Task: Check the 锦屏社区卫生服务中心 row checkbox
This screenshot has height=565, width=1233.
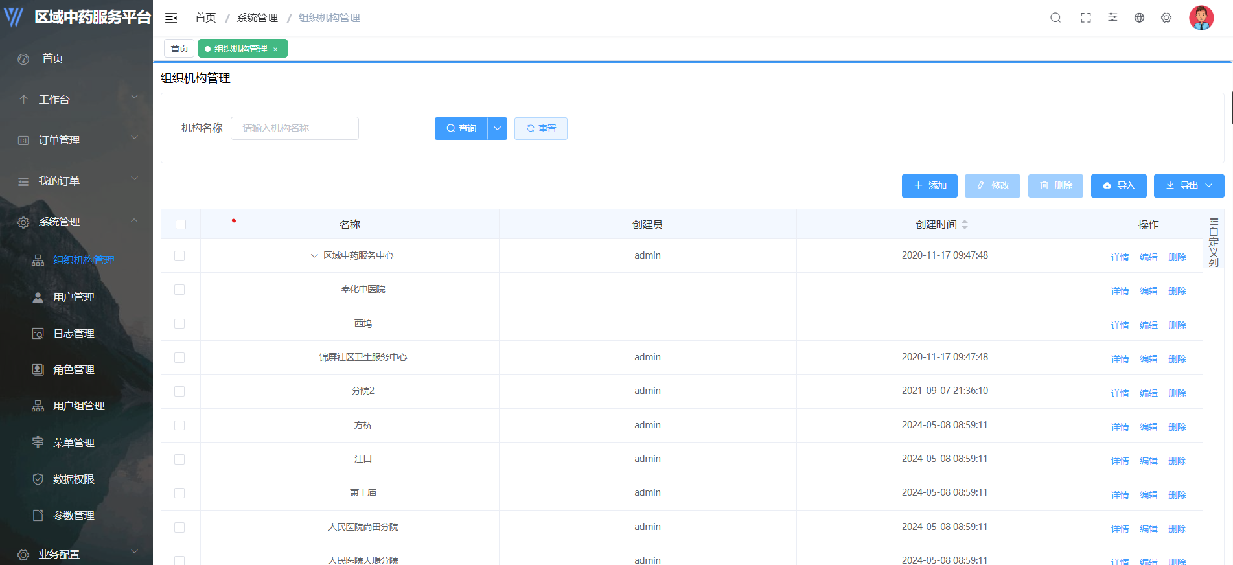Action: tap(179, 358)
